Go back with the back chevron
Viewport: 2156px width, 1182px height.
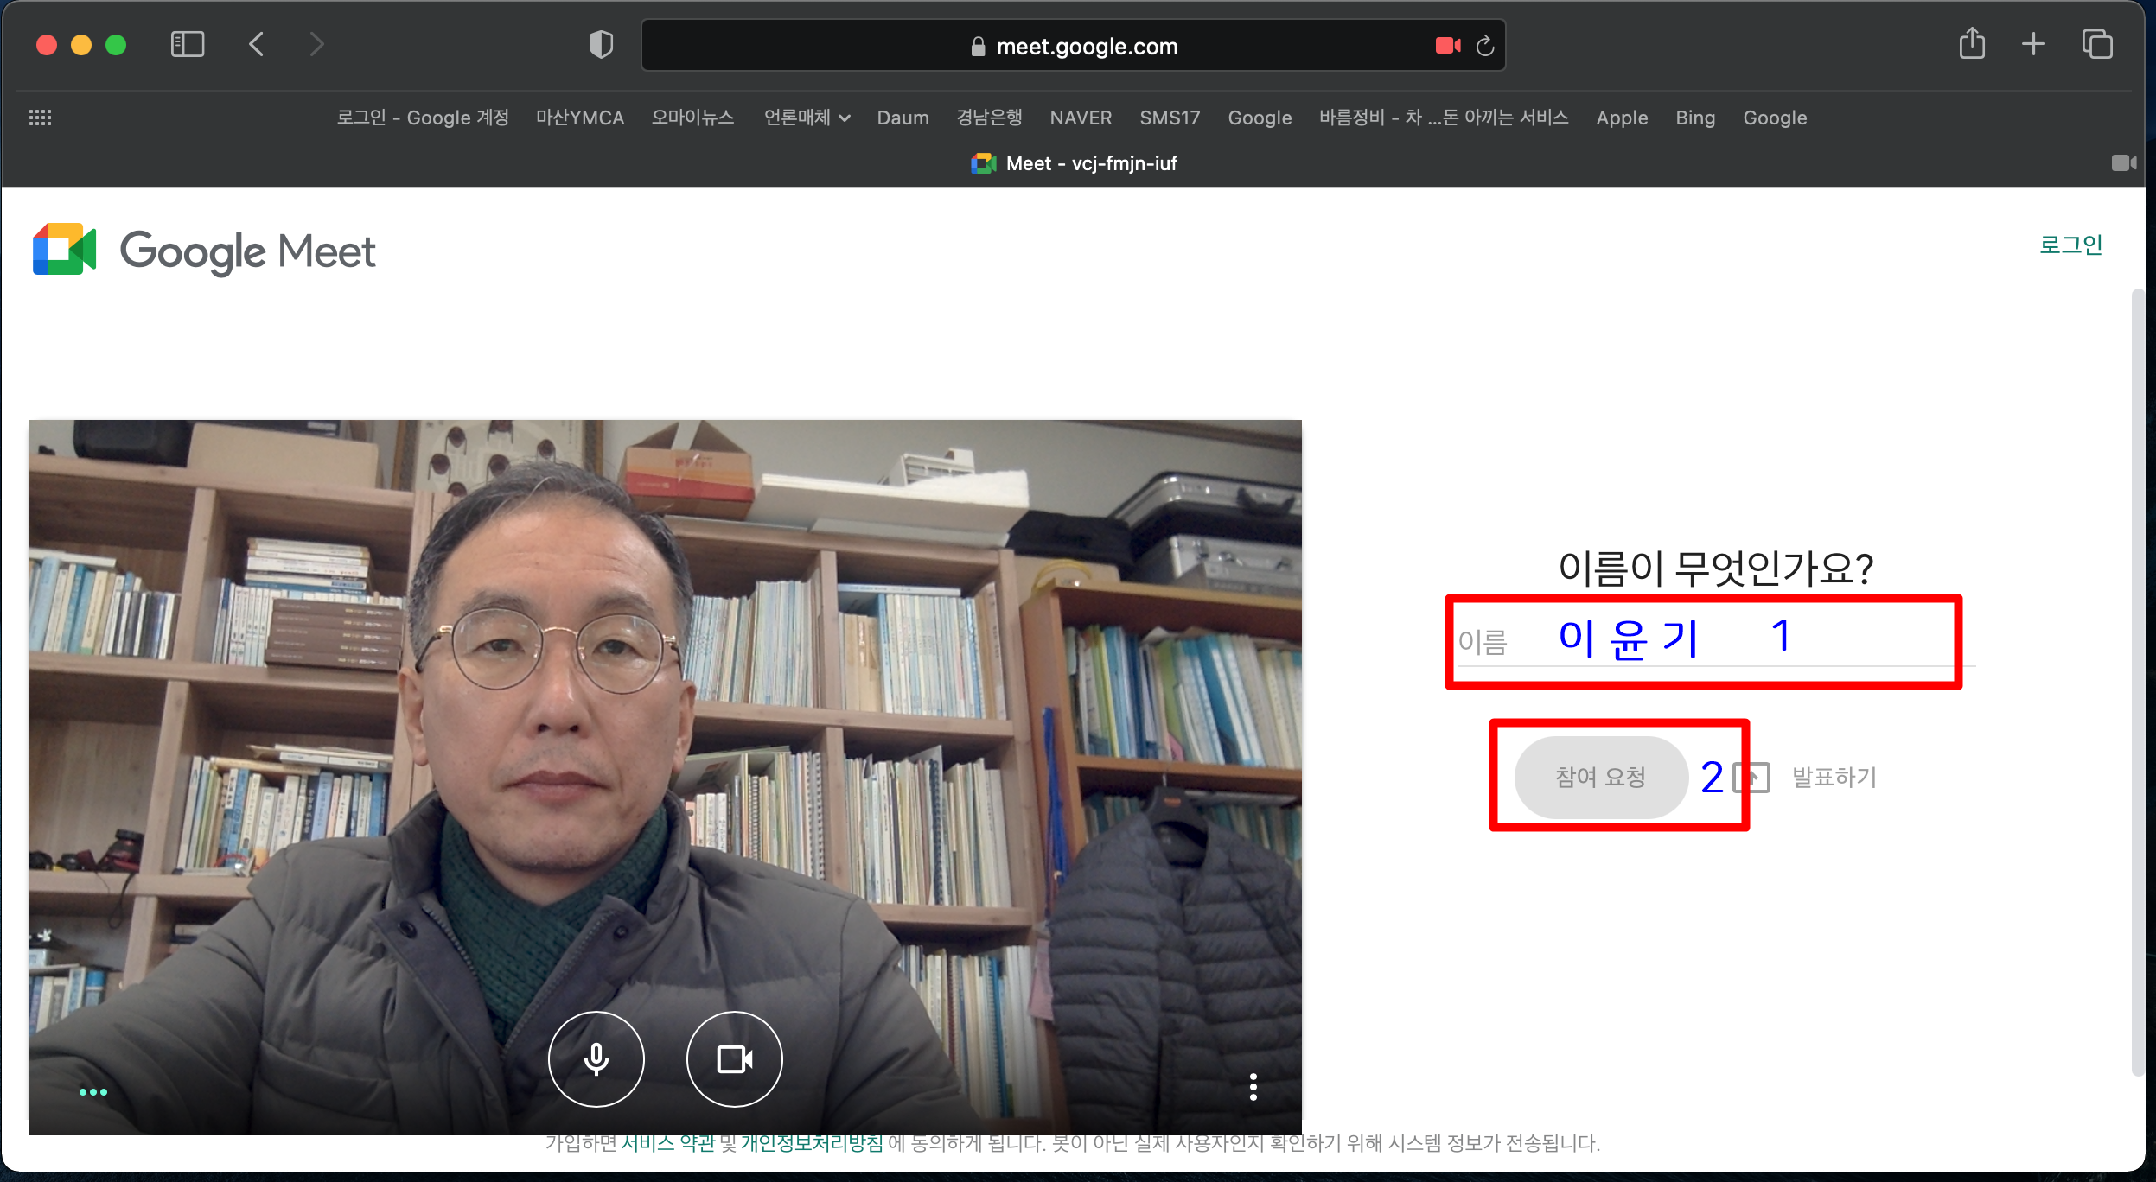[256, 44]
